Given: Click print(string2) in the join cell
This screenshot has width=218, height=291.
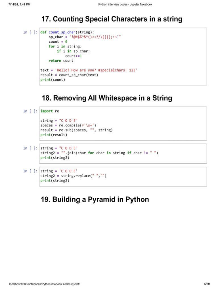Looking at the screenshot, I should [55, 158].
